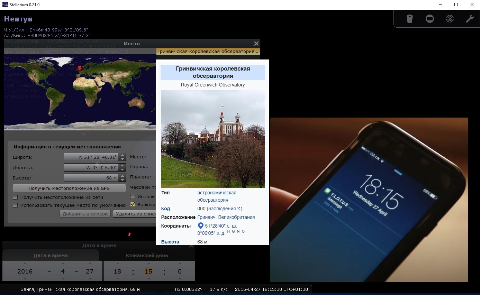Viewport: 480px width, 295px height.
Task: Toggle the Telrad sight icon
Action: pyautogui.click(x=450, y=19)
